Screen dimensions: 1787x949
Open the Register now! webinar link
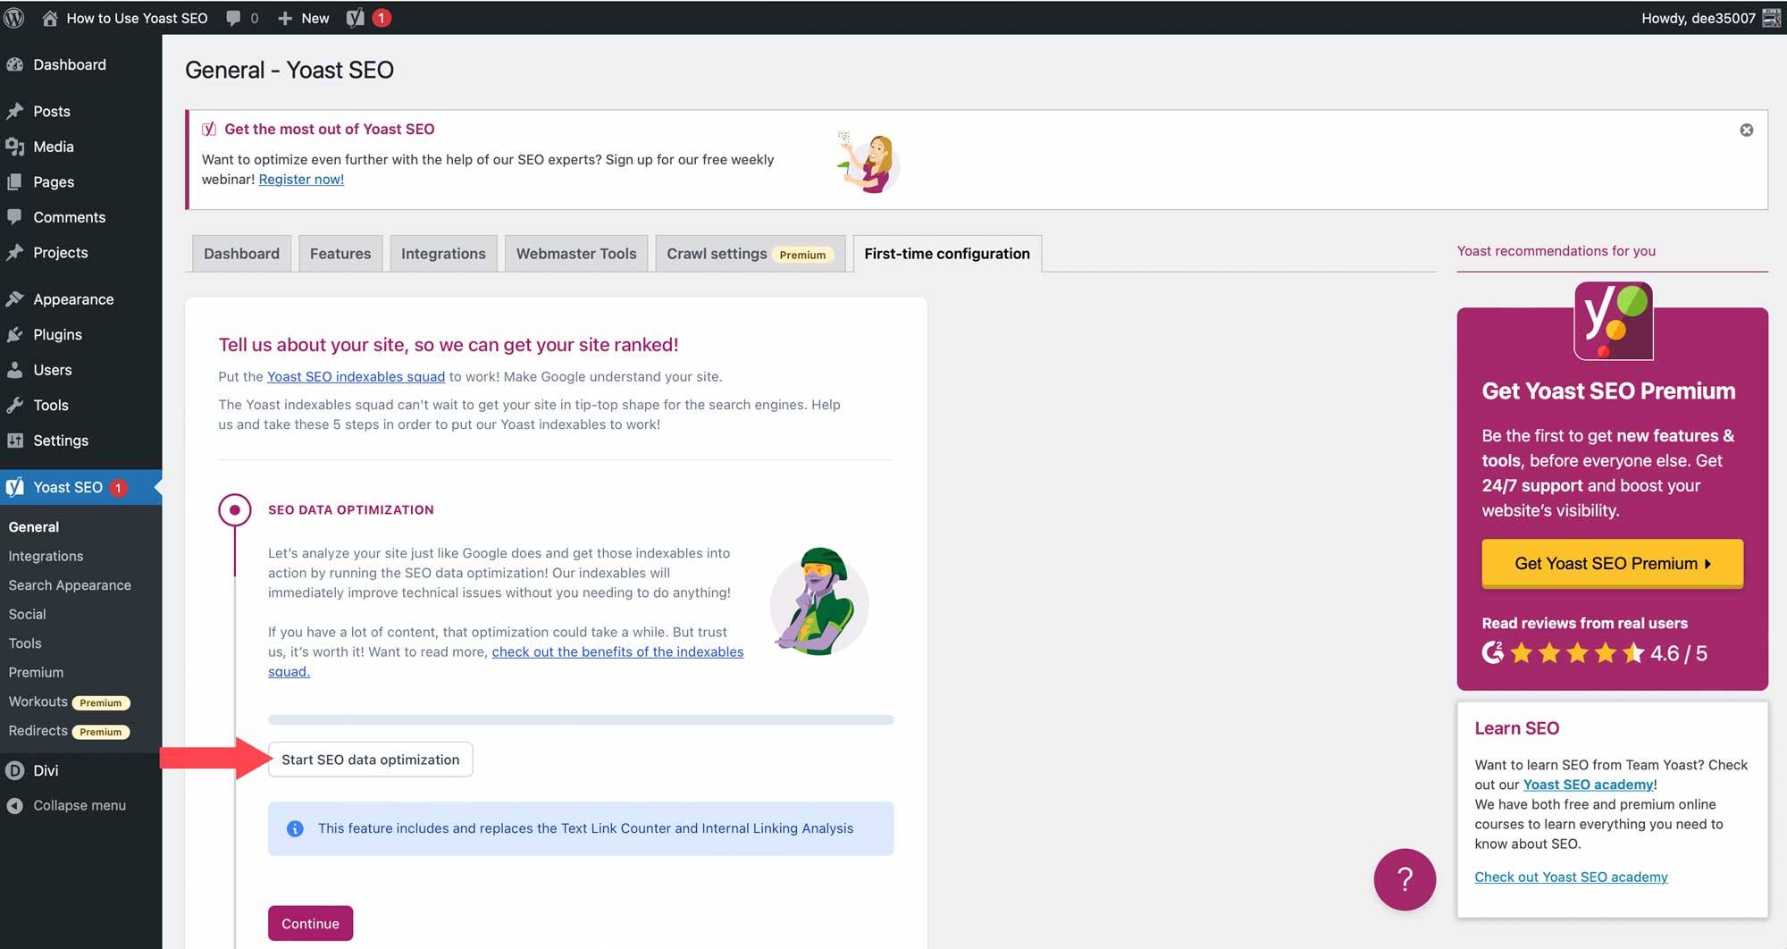tap(300, 179)
